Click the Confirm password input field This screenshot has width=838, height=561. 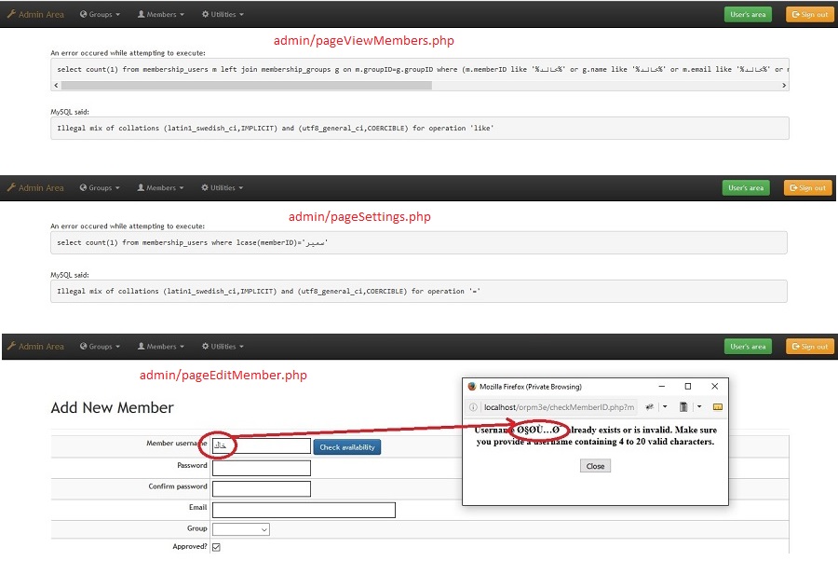pos(262,489)
